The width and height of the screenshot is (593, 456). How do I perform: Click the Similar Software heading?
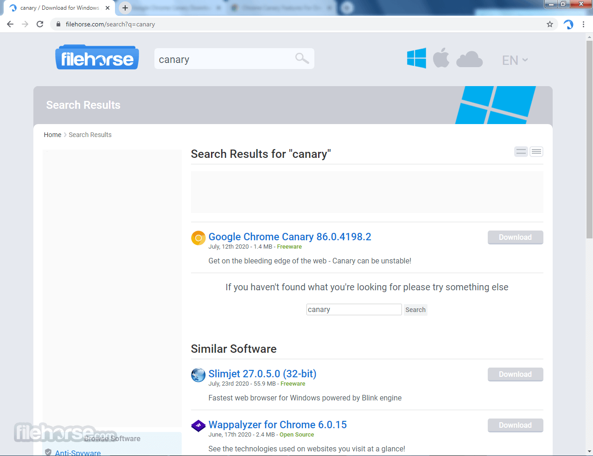tap(234, 349)
